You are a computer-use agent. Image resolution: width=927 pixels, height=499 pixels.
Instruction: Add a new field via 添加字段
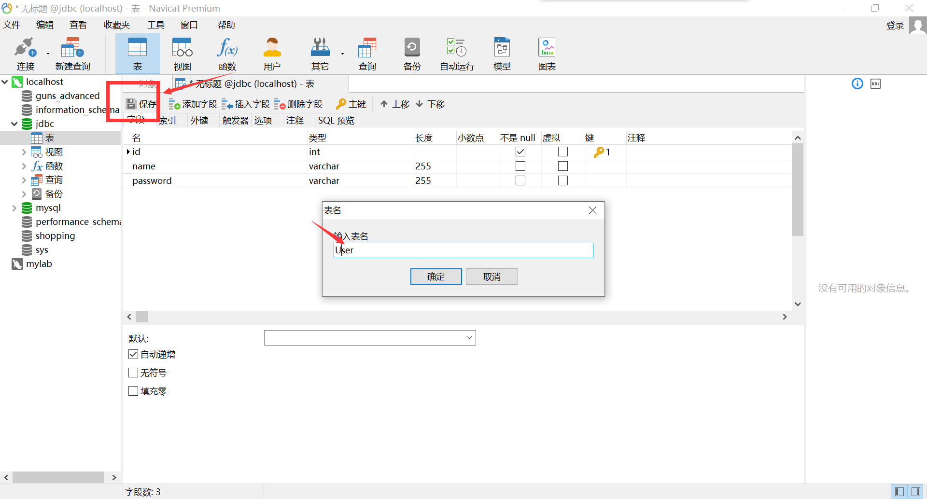[192, 103]
